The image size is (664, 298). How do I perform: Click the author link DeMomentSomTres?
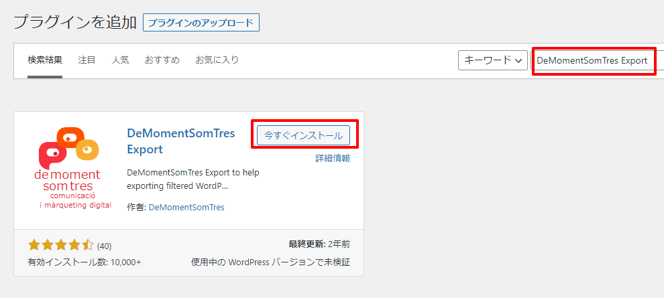186,208
